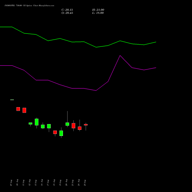
Task: Select the 10 Aug date label
Action: [x=17, y=182]
